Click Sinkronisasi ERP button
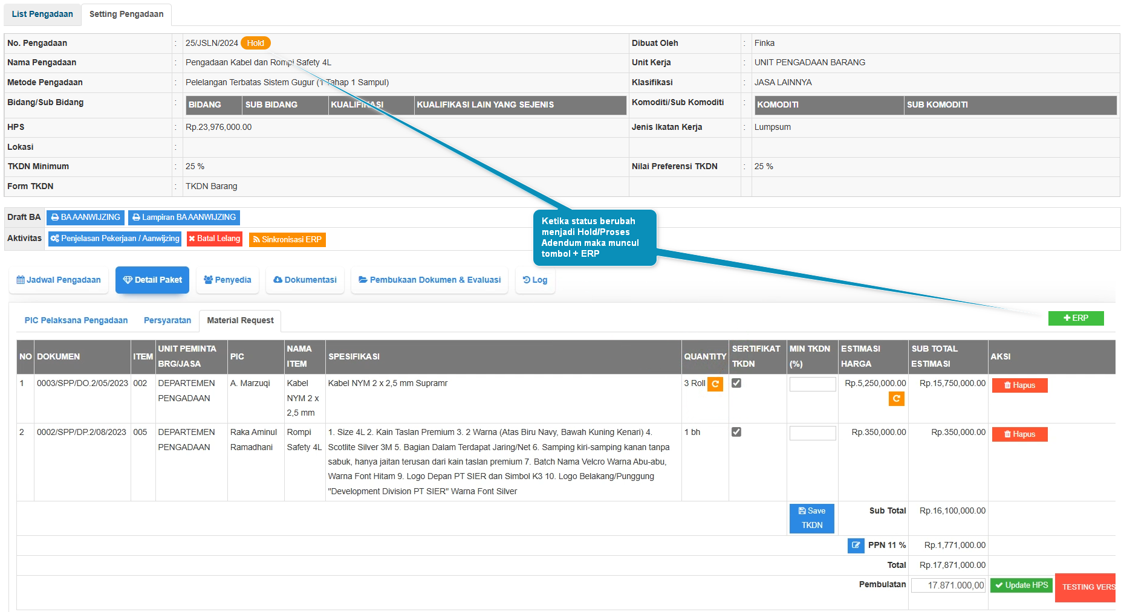 pyautogui.click(x=287, y=240)
